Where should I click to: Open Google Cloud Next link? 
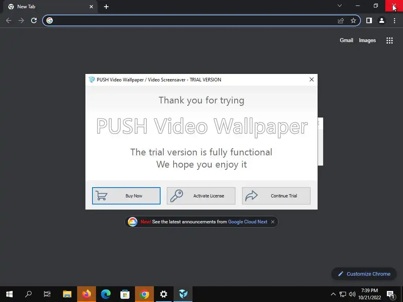(248, 222)
